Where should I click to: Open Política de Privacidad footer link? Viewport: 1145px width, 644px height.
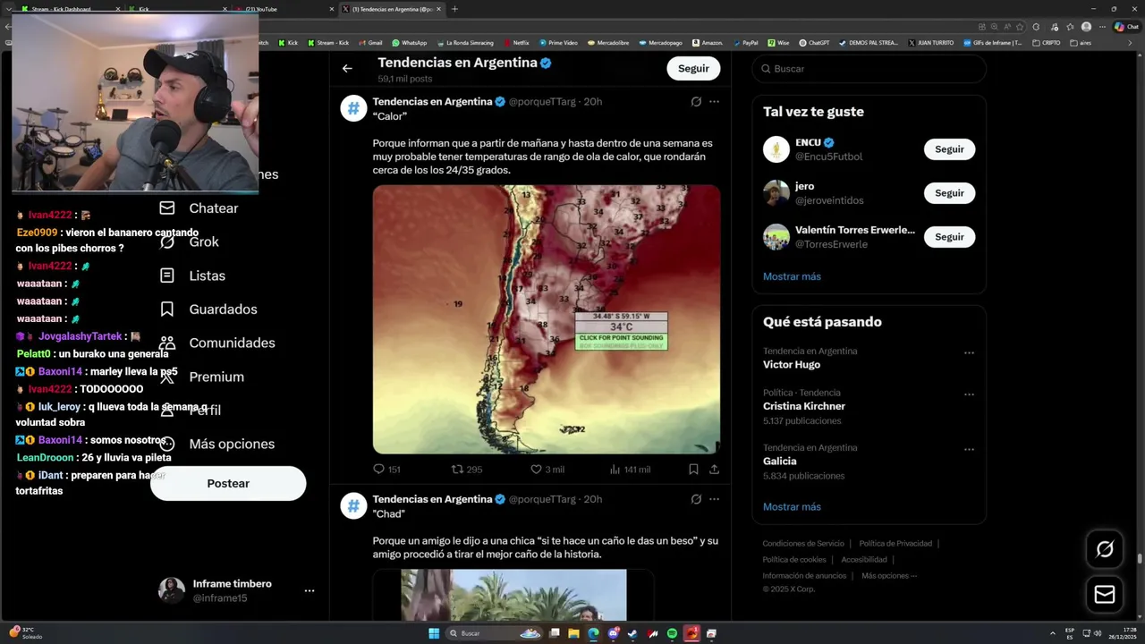point(895,544)
